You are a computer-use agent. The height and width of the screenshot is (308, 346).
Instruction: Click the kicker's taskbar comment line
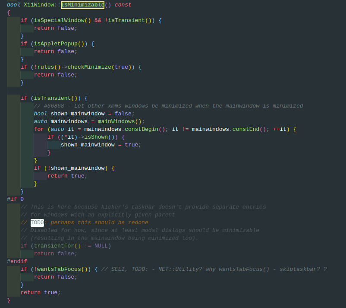(x=143, y=207)
